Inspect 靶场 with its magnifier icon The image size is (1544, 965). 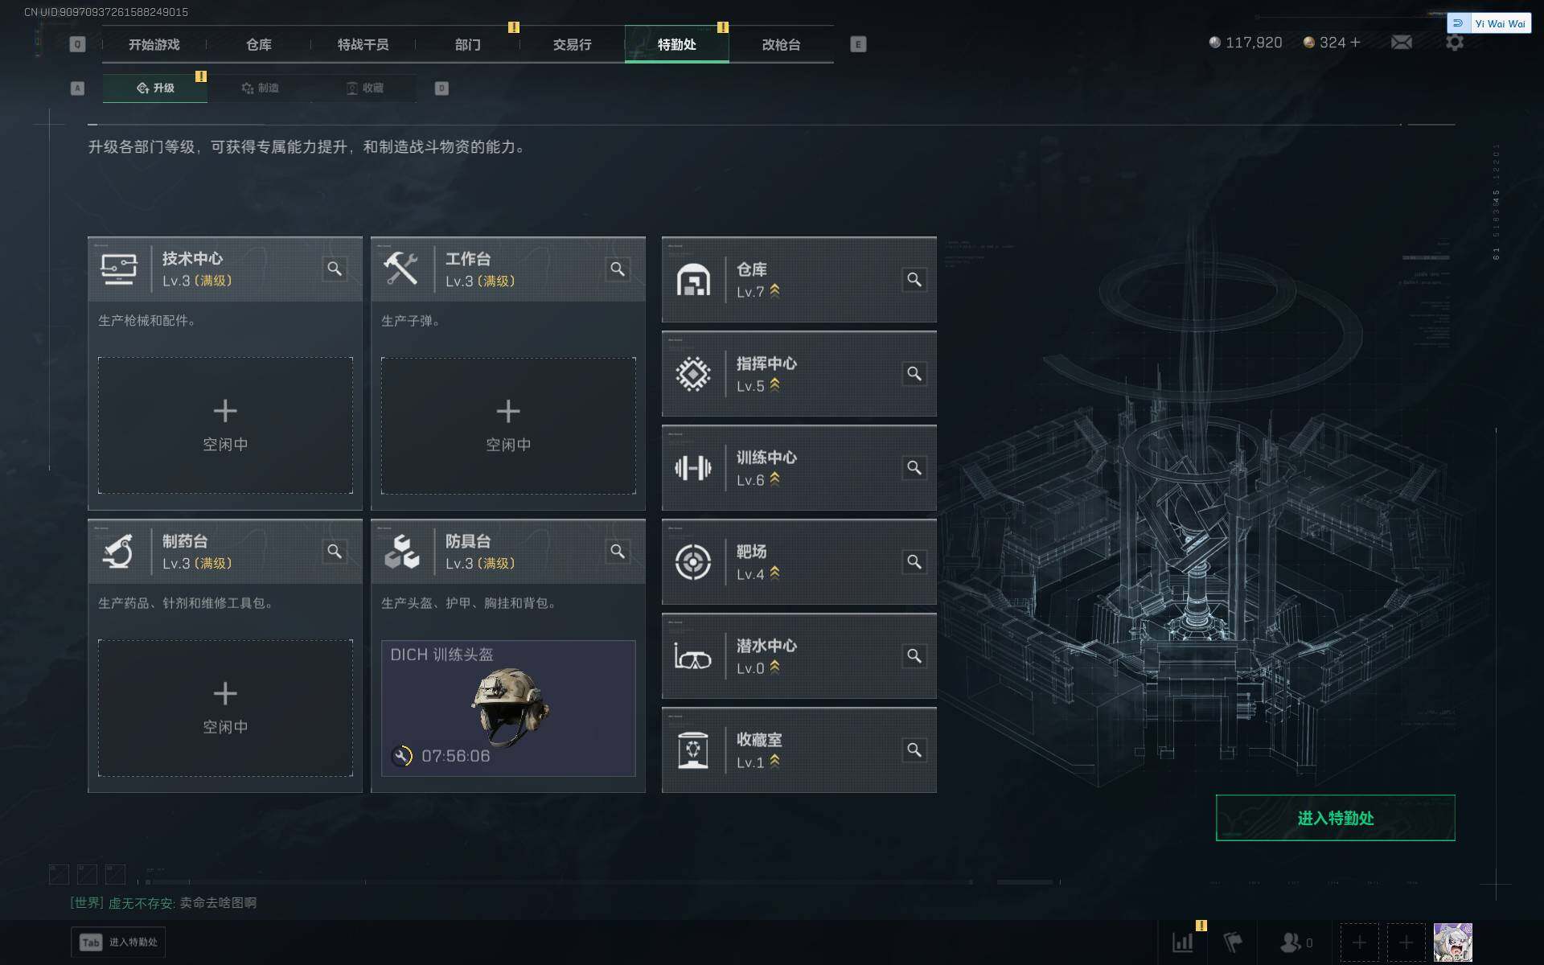(914, 562)
